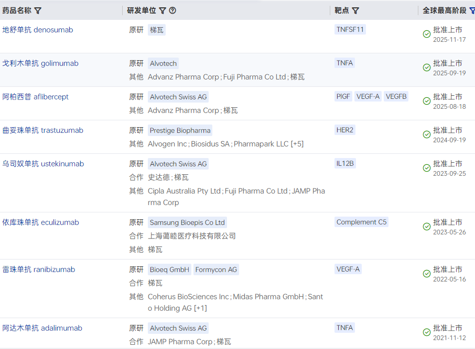Select Samsung Bioepis Co Ltd tag
Screen dimensions: 475x349
tap(187, 222)
